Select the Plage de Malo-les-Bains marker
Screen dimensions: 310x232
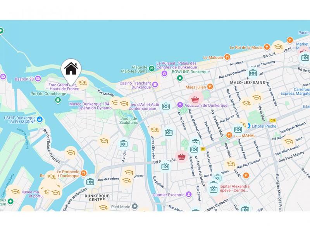(152, 68)
